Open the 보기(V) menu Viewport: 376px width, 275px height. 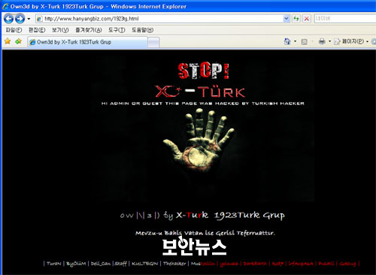60,30
